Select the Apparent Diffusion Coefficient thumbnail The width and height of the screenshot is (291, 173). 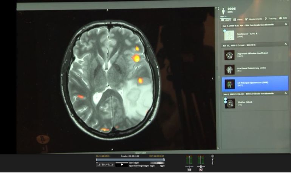pos(229,55)
